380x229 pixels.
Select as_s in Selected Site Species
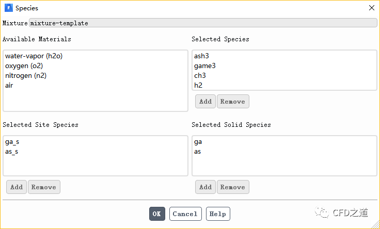click(12, 152)
